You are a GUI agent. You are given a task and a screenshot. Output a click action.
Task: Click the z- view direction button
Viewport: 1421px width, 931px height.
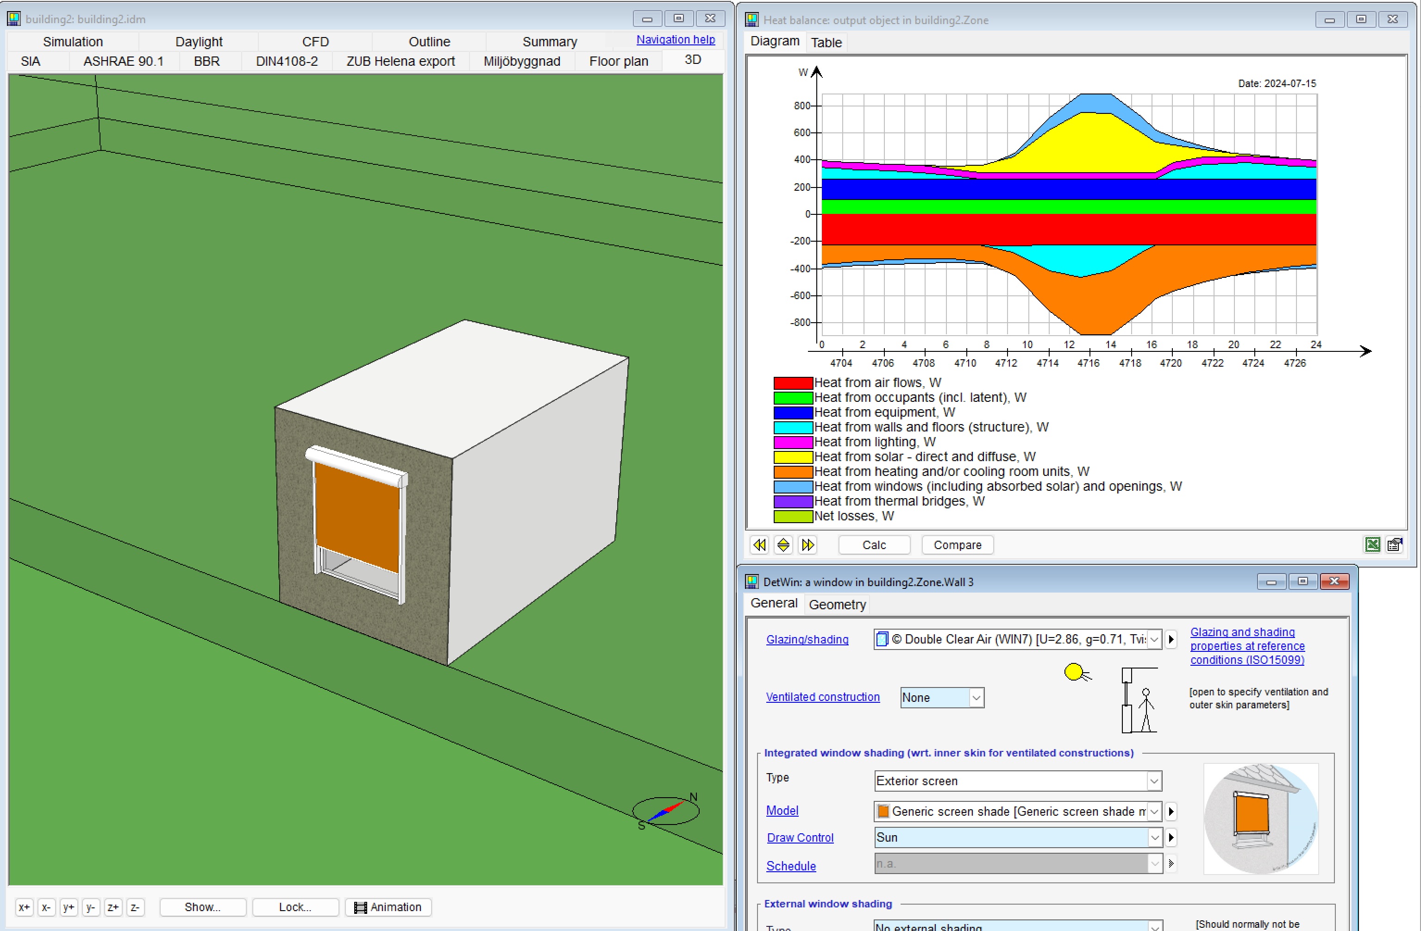(x=135, y=907)
